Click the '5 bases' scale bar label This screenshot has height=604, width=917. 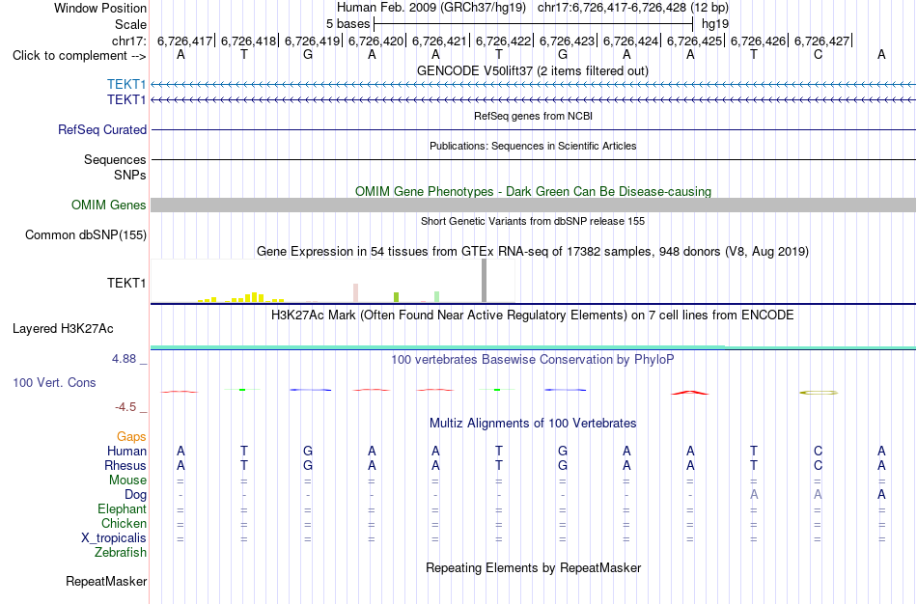point(347,24)
